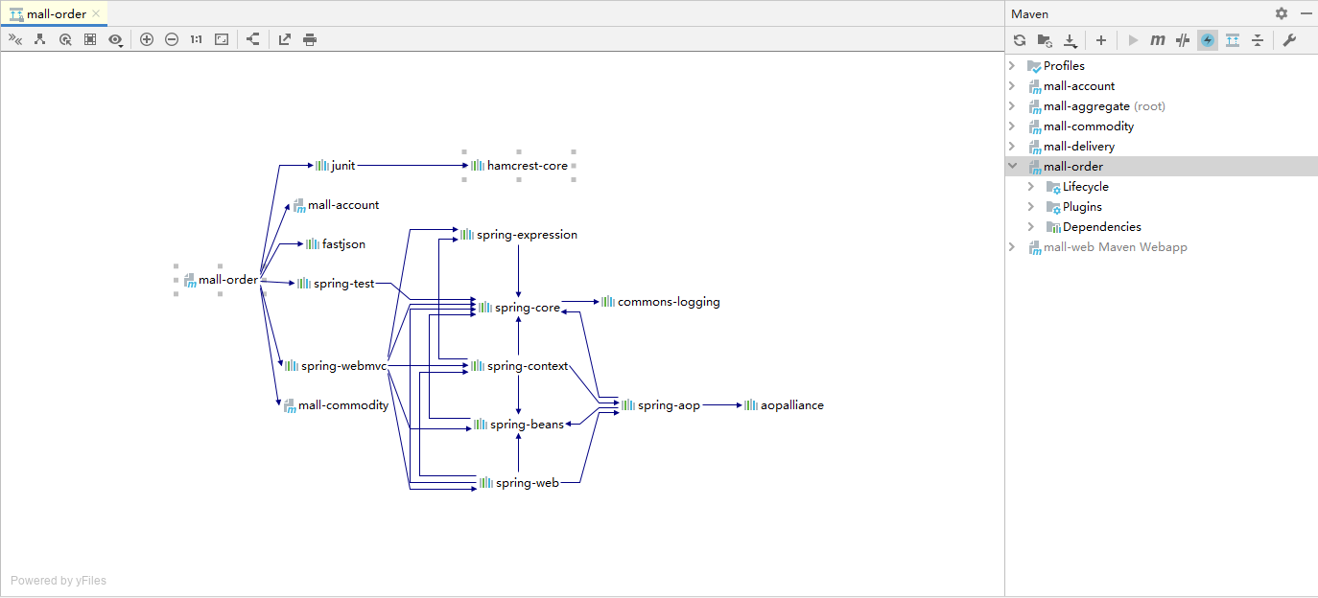Expand the Profiles node
The image size is (1318, 598).
tap(1012, 66)
